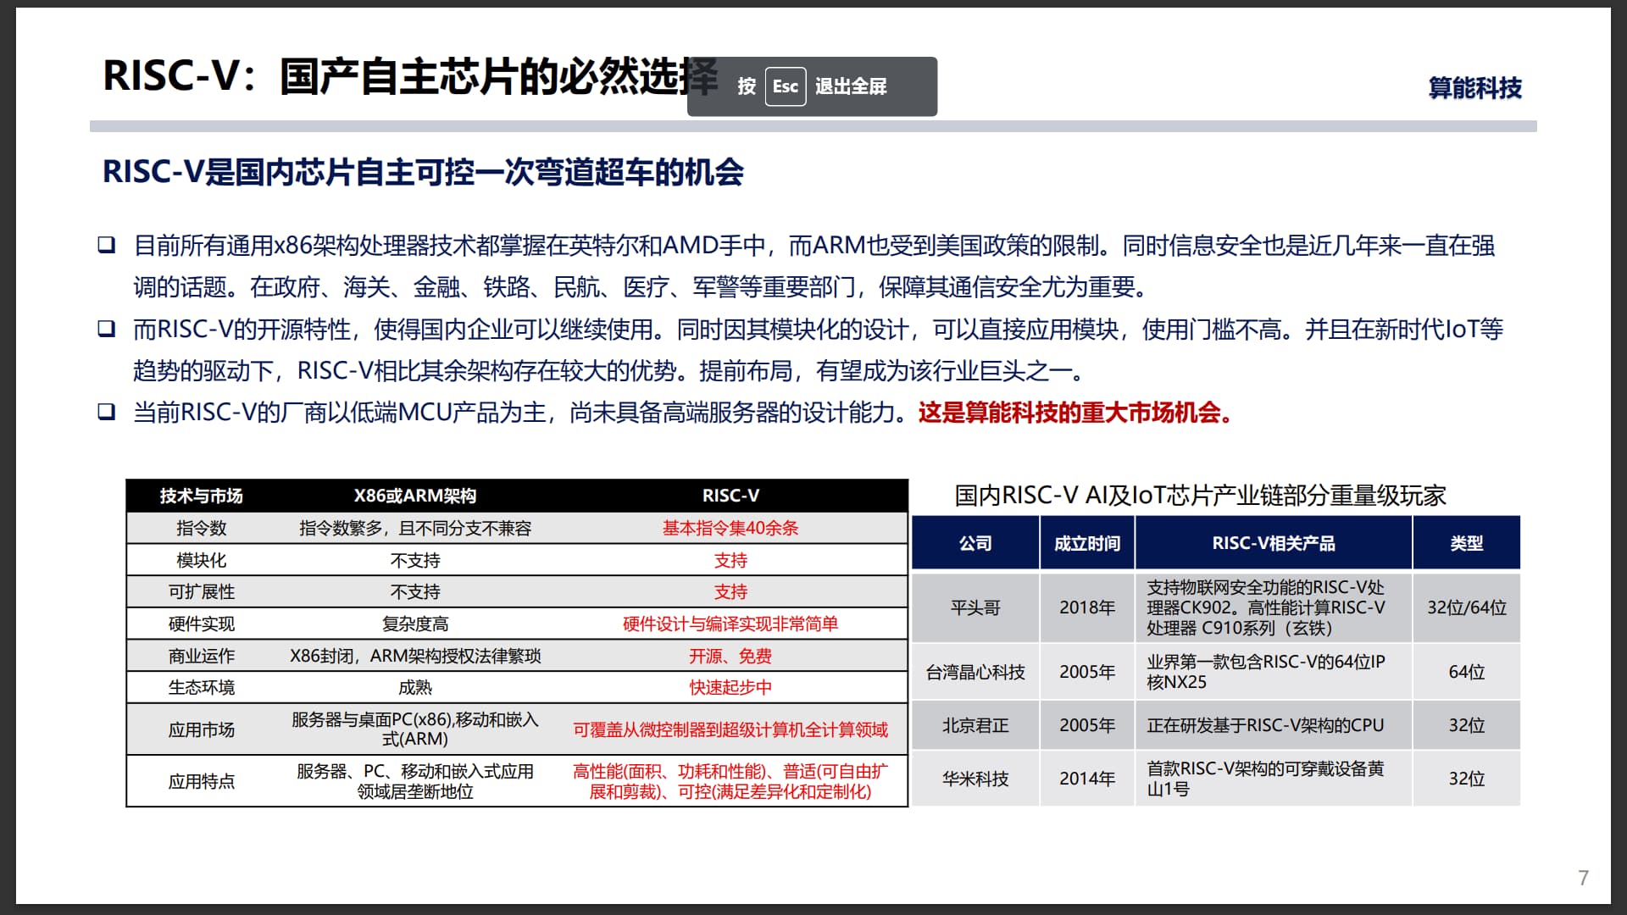Click the 公司 column header

975,543
